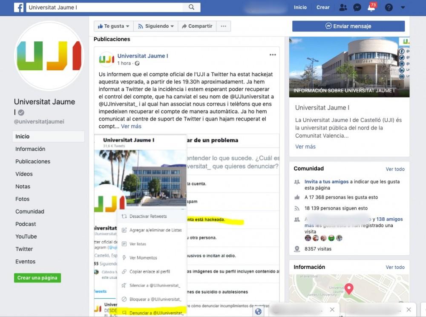Click Ver todo link in Comunidad
Screen dimensions: 426x317
[395, 169]
